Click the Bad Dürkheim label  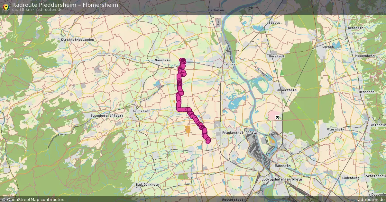click(x=148, y=185)
